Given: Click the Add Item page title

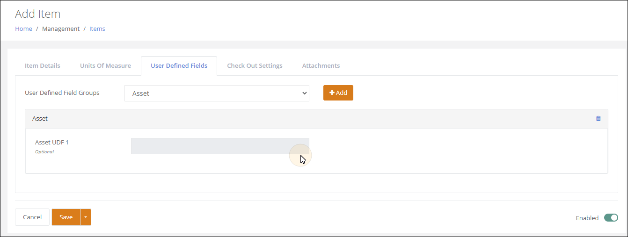Looking at the screenshot, I should [38, 14].
